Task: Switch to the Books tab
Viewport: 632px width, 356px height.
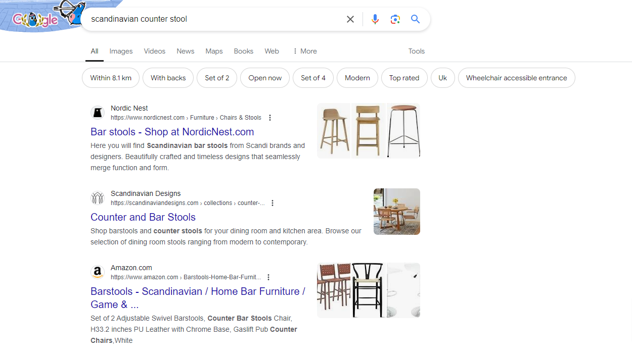Action: point(243,51)
